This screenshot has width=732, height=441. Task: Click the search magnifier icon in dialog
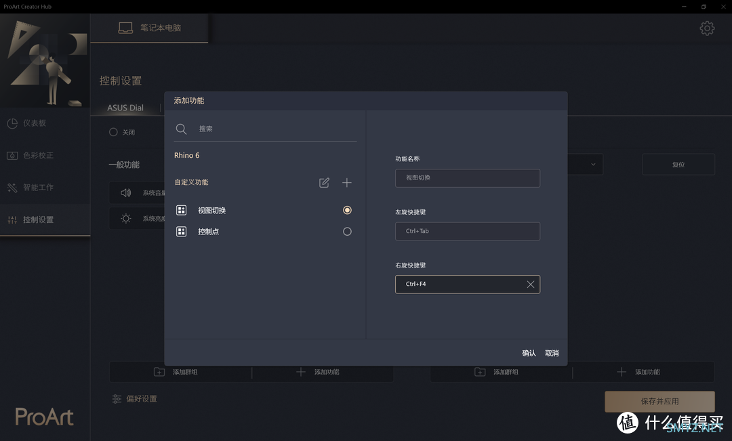click(x=181, y=129)
